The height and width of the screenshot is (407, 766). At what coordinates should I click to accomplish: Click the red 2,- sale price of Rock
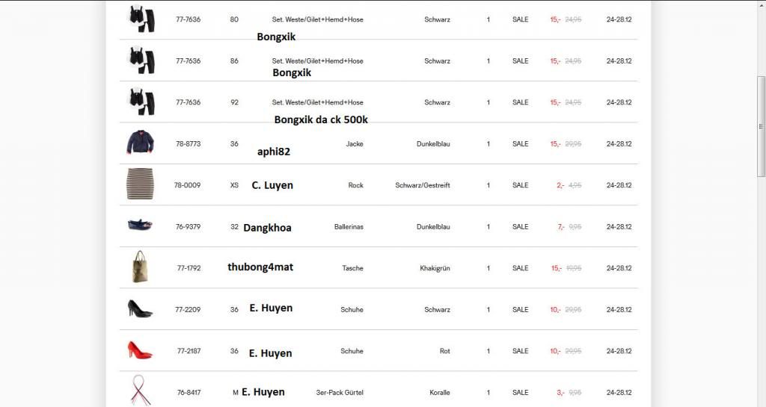(560, 185)
